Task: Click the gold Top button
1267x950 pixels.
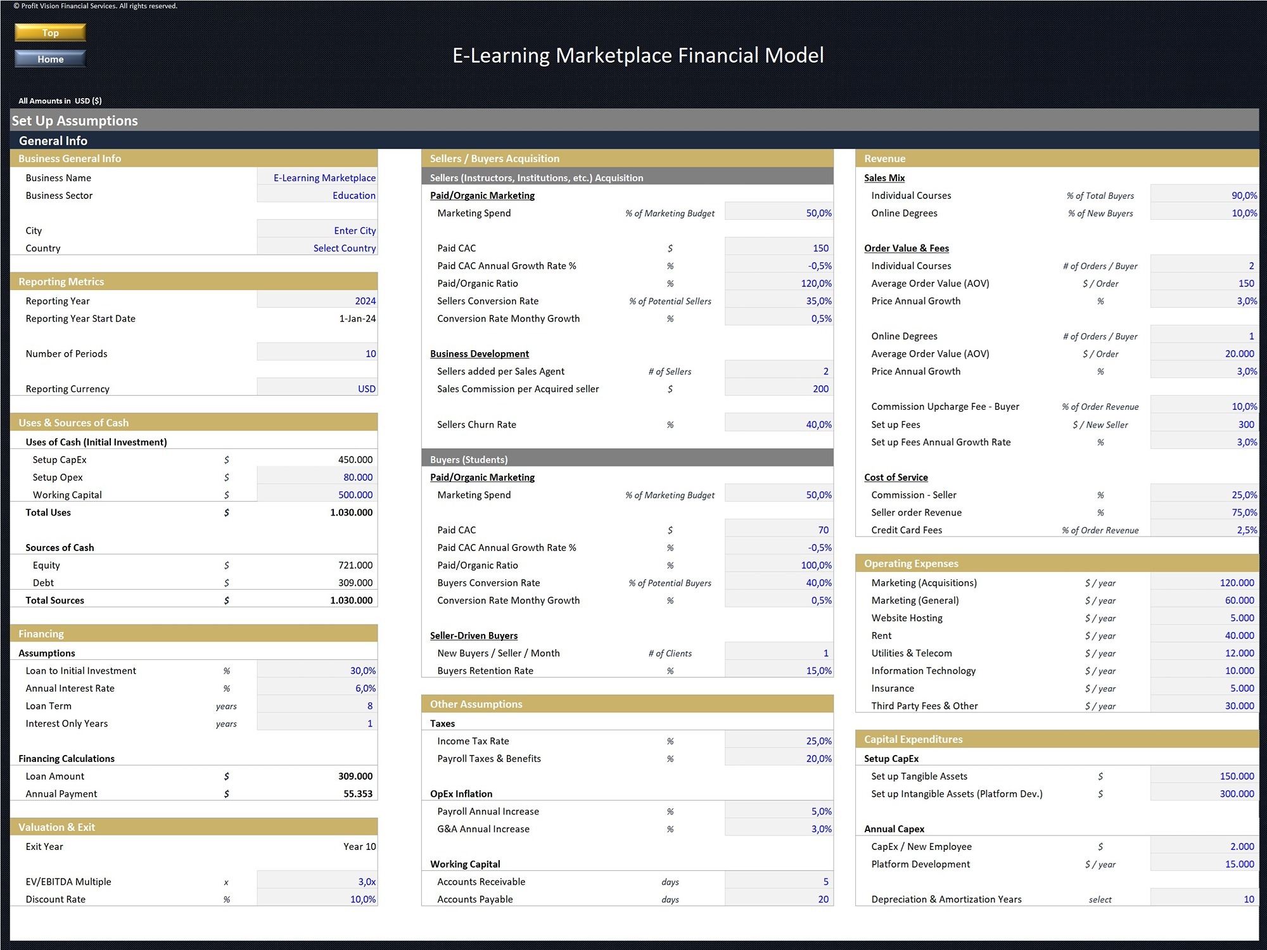Action: pyautogui.click(x=50, y=32)
